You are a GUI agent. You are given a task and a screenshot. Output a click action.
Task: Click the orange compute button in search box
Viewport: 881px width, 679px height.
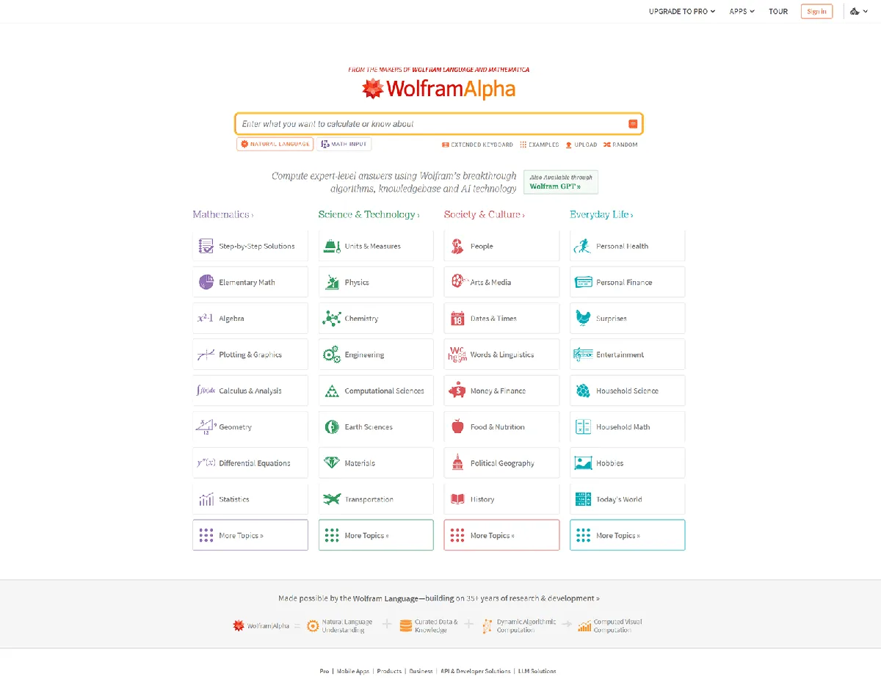pyautogui.click(x=633, y=124)
